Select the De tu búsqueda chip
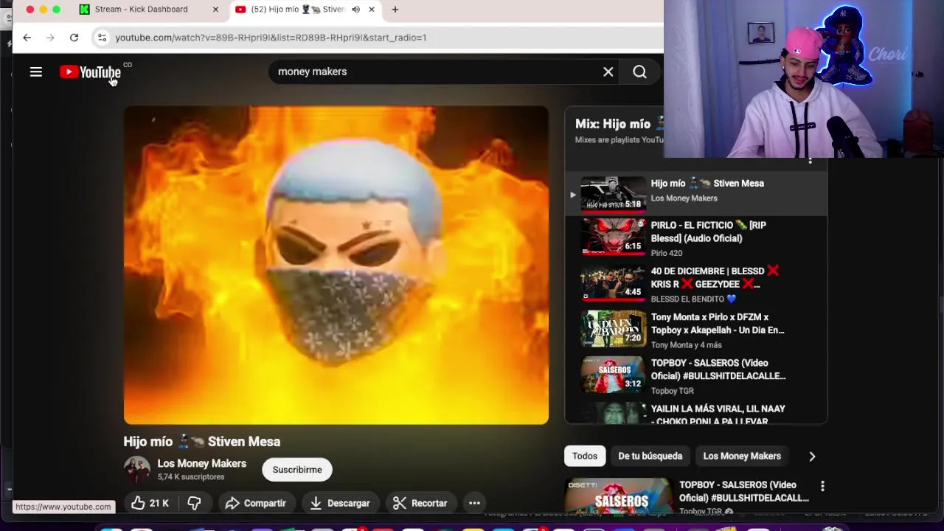The image size is (944, 531). coord(650,456)
